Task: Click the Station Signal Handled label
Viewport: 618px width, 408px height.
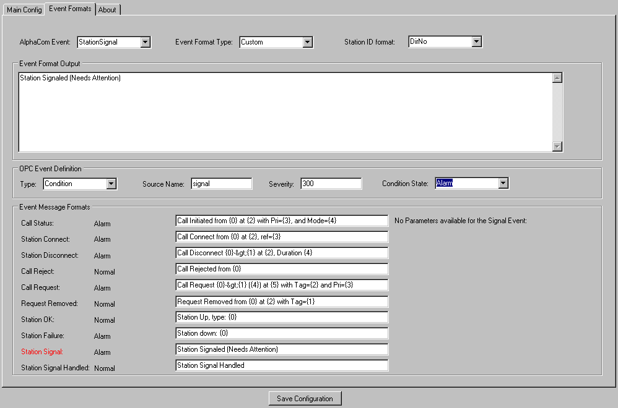Action: (x=55, y=368)
